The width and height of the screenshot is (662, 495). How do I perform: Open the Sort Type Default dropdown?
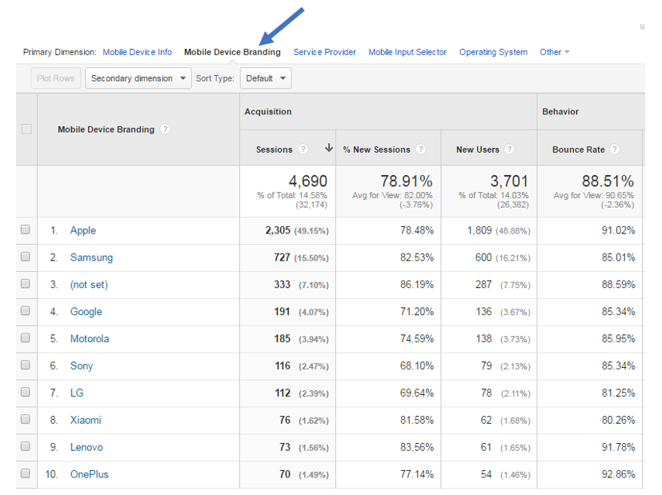click(x=266, y=78)
